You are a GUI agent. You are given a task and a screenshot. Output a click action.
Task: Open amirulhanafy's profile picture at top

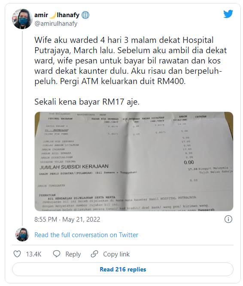22,19
